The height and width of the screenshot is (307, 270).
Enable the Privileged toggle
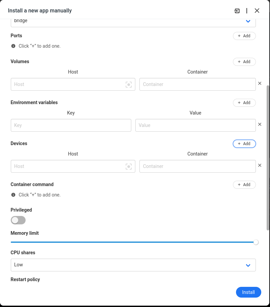click(x=18, y=220)
